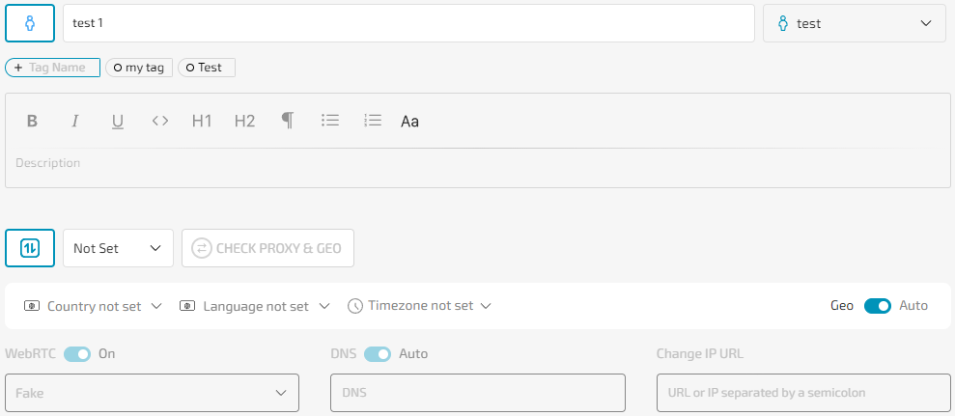This screenshot has height=416, width=955.
Task: Toggle the WebRTC switch
Action: point(77,354)
